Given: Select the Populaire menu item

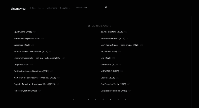Looking at the screenshot, I should tap(65, 8).
